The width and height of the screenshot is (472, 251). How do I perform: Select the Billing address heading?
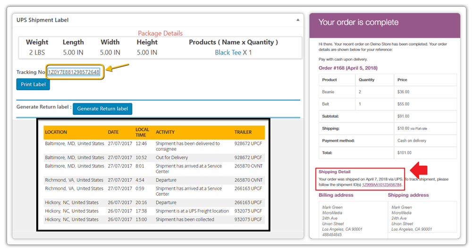336,195
